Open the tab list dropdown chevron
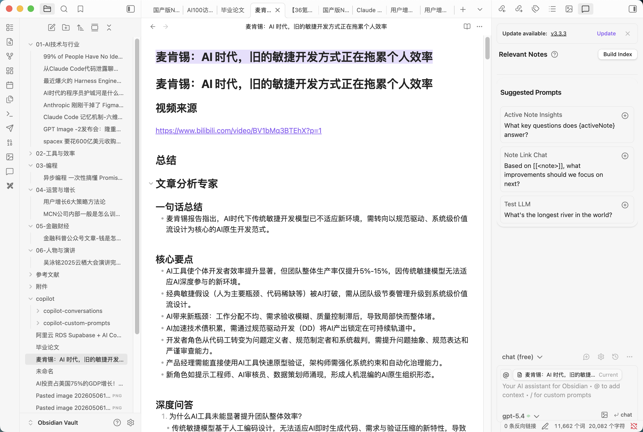Image resolution: width=643 pixels, height=432 pixels. 480,10
